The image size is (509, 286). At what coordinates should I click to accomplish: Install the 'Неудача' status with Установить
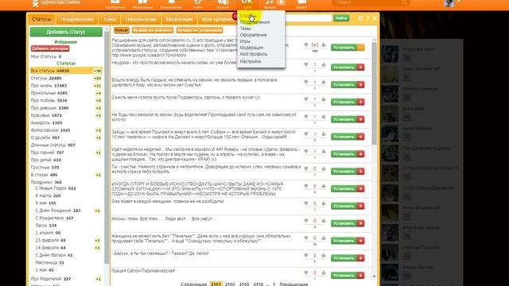pyautogui.click(x=344, y=67)
